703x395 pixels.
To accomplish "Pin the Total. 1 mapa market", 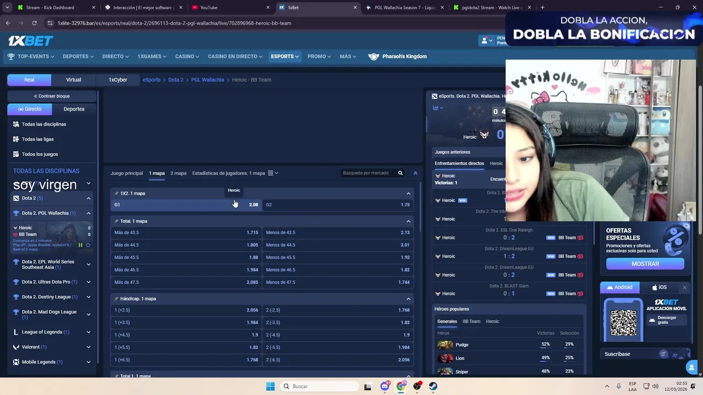I will pos(116,221).
